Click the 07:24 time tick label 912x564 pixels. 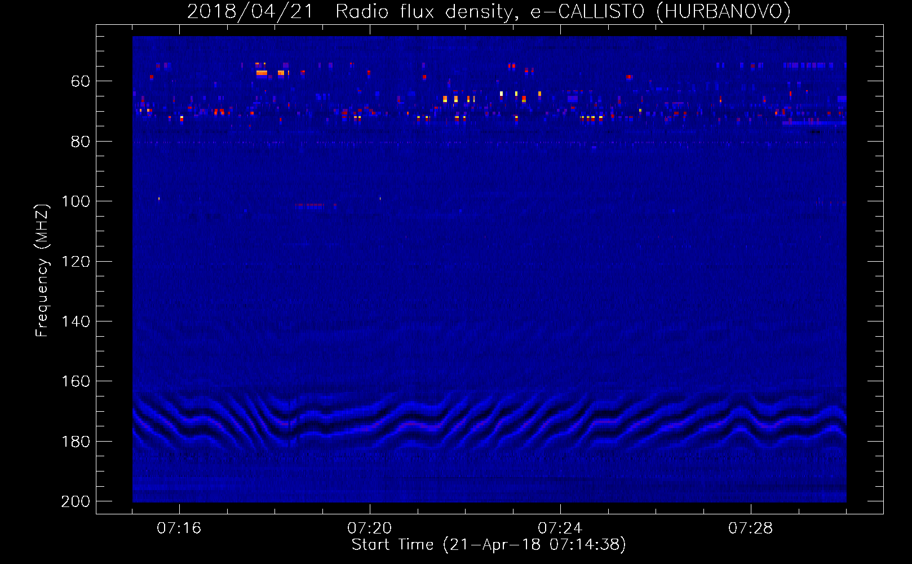[x=560, y=528]
